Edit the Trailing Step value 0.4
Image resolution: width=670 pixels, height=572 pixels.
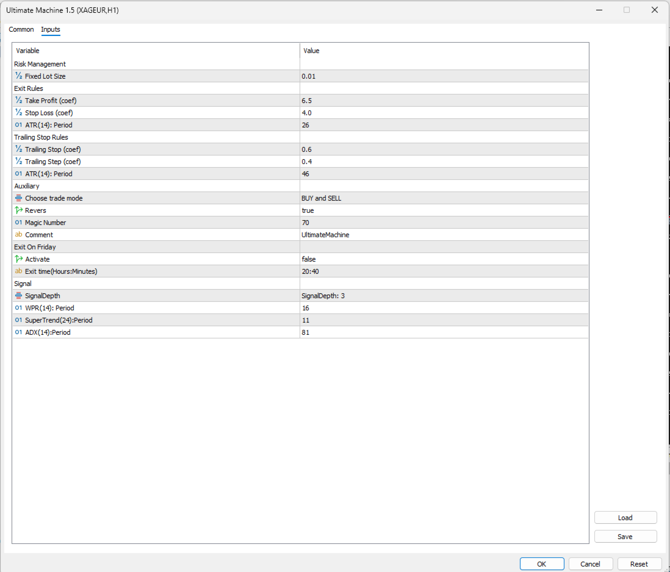(x=444, y=162)
